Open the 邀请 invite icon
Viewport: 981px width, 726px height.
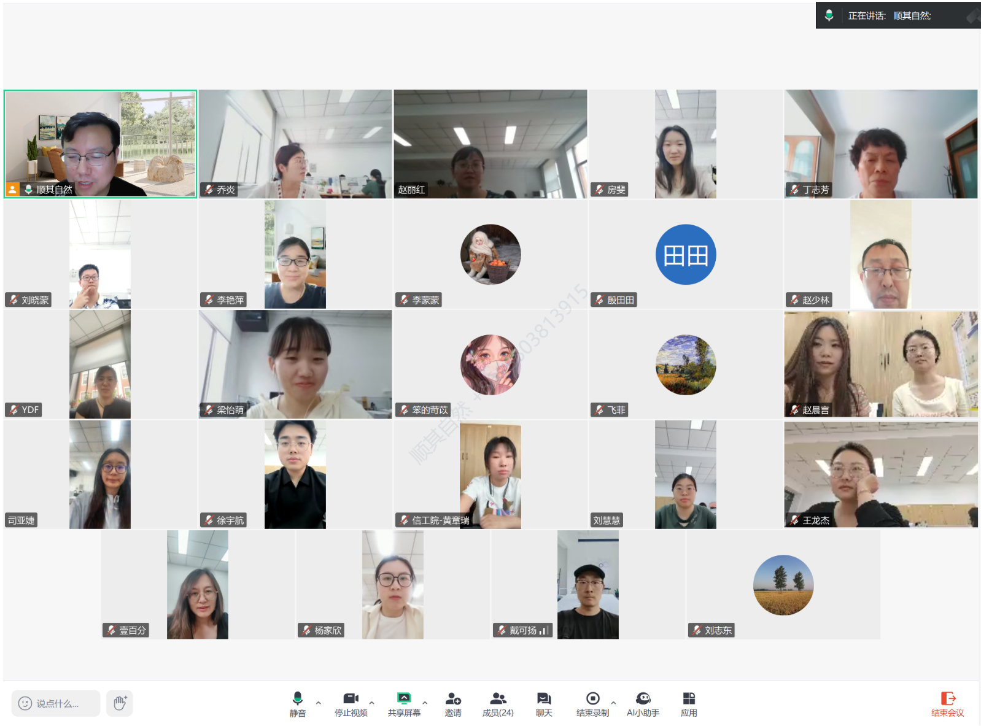[453, 703]
